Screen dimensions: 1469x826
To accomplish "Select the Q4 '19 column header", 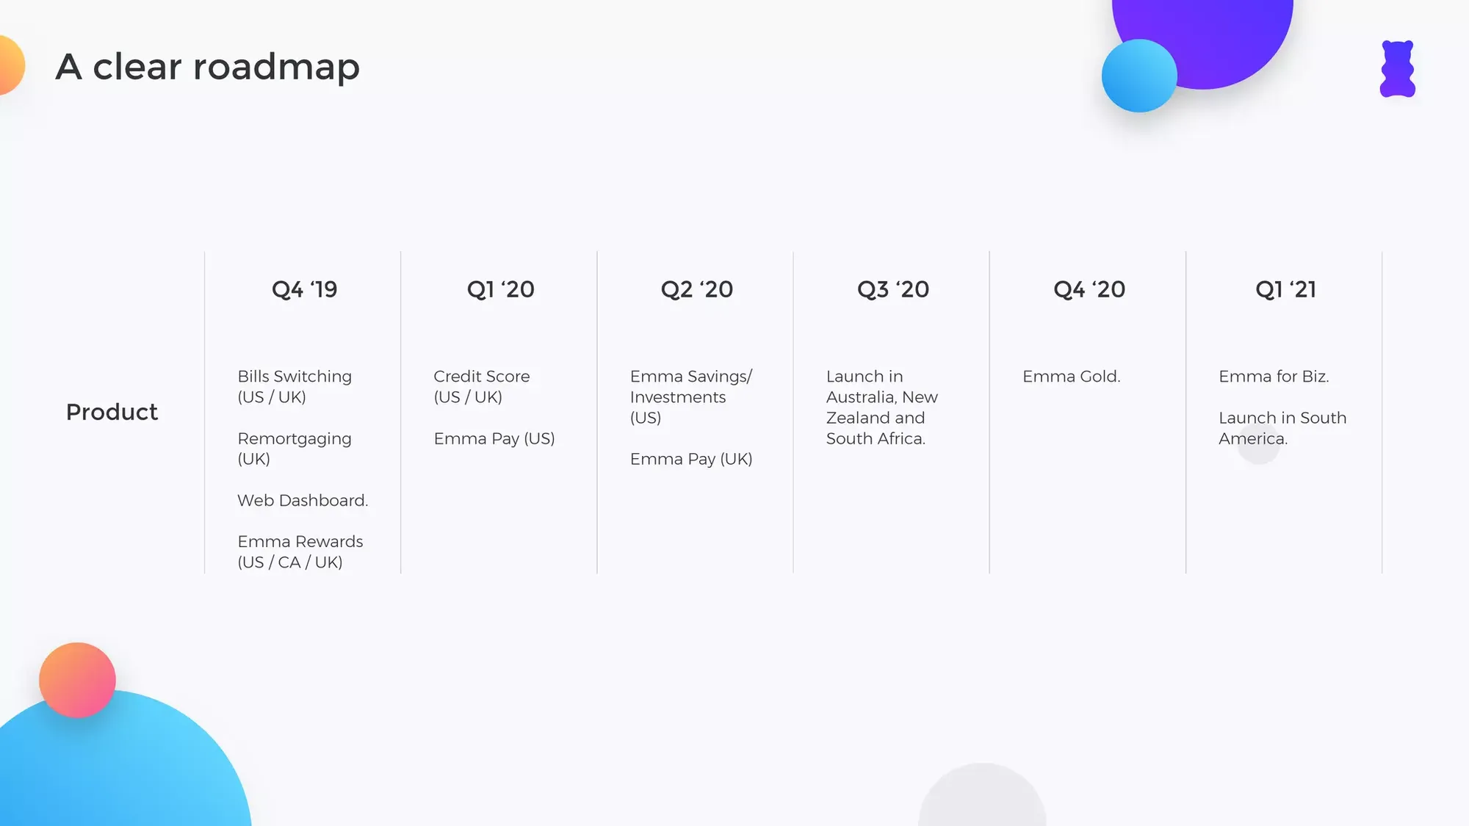I will [305, 289].
